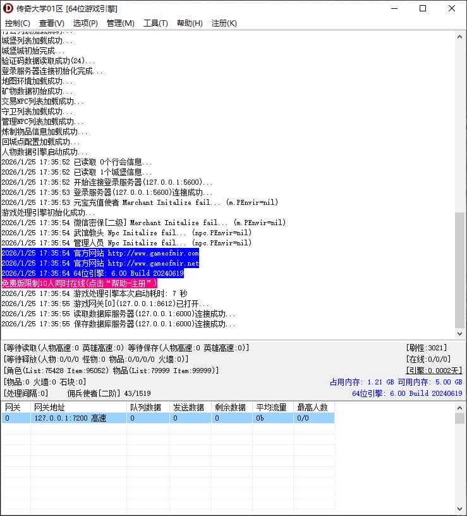Click log line 地图环境加载成功
The width and height of the screenshot is (467, 516).
[x=37, y=81]
